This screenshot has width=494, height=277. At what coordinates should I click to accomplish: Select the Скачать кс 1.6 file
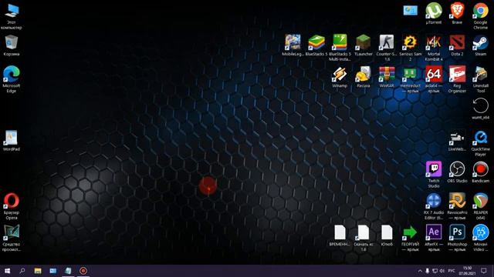tap(364, 238)
